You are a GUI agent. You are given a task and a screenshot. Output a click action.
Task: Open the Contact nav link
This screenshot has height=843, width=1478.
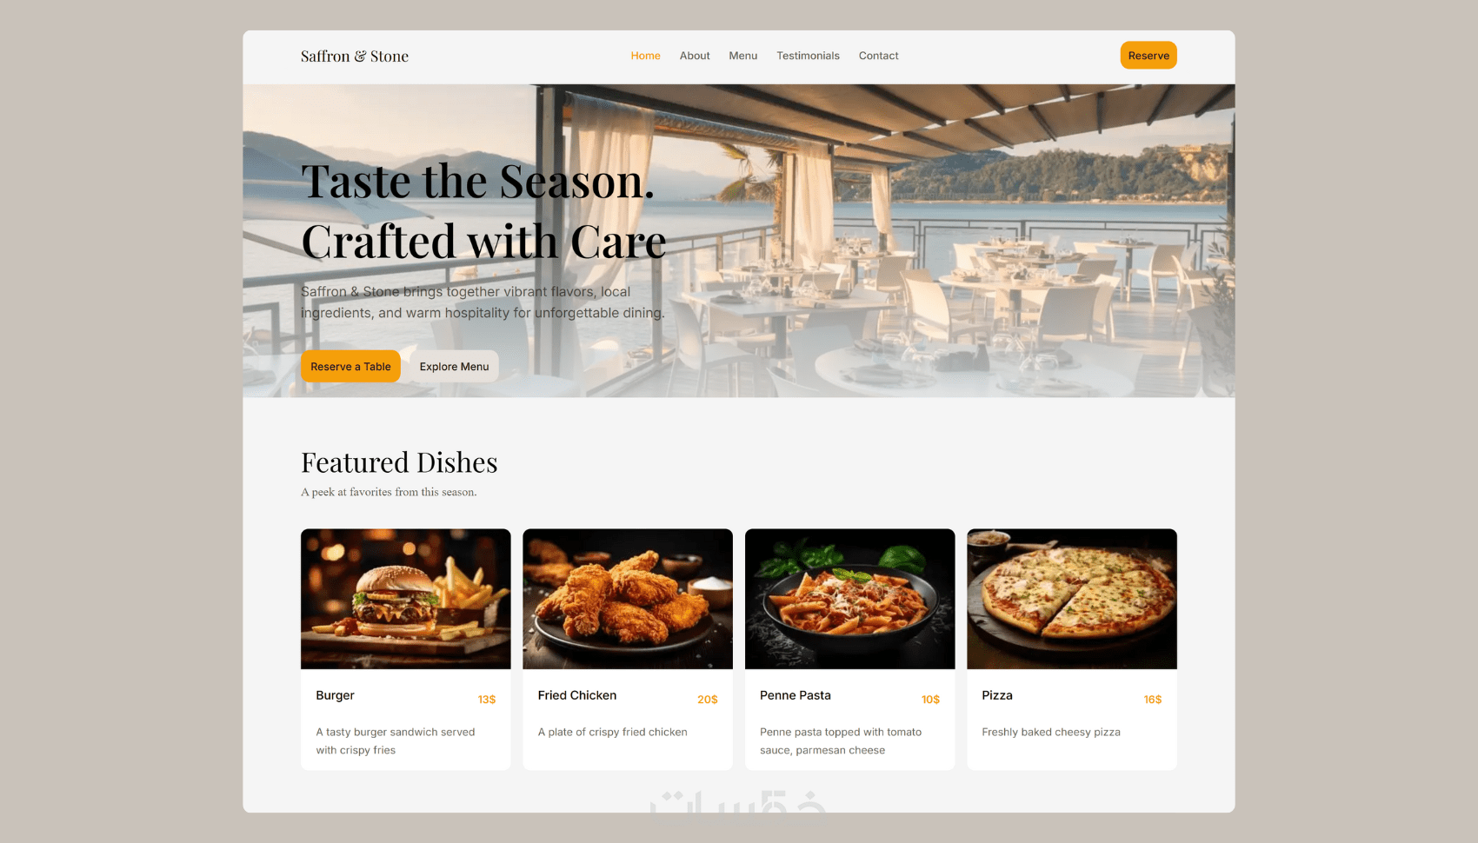point(878,56)
